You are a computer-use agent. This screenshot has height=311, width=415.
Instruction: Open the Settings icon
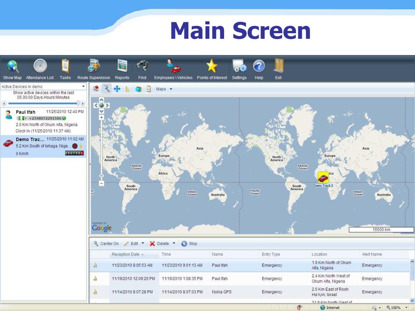[x=239, y=66]
